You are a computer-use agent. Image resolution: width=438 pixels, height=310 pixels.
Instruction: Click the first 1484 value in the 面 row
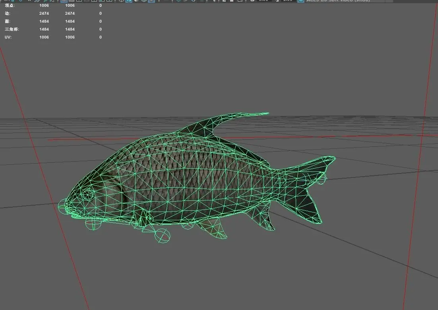coord(44,21)
